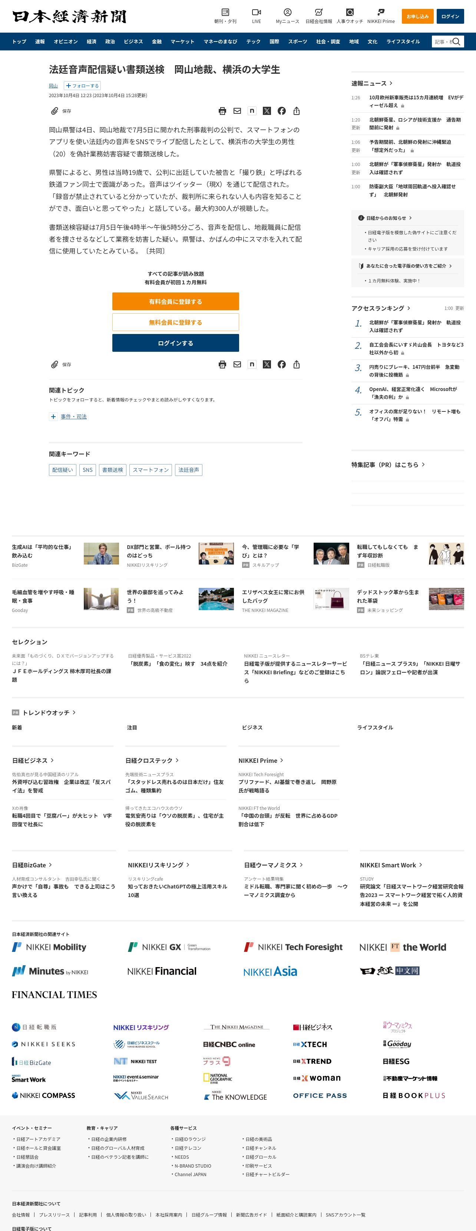Open the 朝刊・夕刊 paper icon in header

coord(225,13)
